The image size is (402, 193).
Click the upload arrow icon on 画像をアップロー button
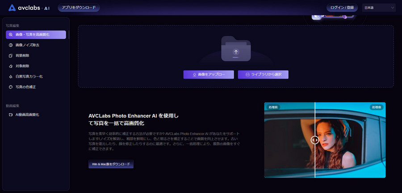click(x=194, y=74)
